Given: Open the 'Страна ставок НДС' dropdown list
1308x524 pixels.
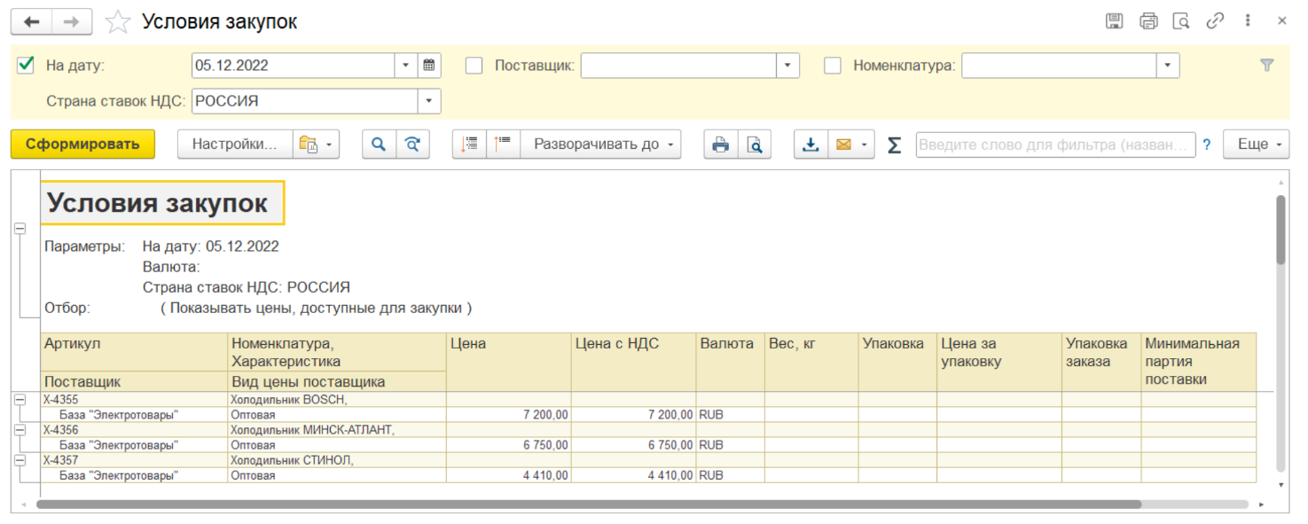Looking at the screenshot, I should (x=429, y=101).
